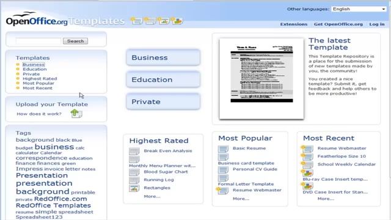Viewport: 391px width, 220px height.
Task: Click the School Weekly Calendar icon
Action: click(307, 165)
